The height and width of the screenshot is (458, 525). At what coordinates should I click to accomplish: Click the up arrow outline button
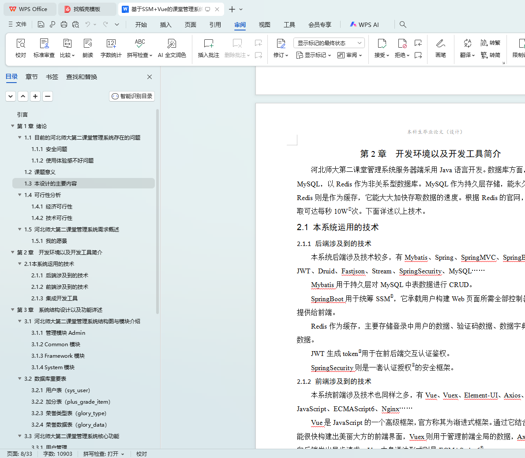coord(23,96)
